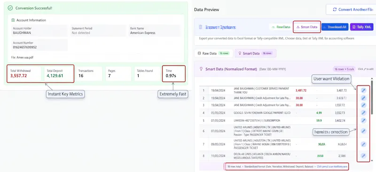This screenshot has height=172, width=376.
Task: Click pencil icon for row 2 credit adjustment
Action: point(363,98)
